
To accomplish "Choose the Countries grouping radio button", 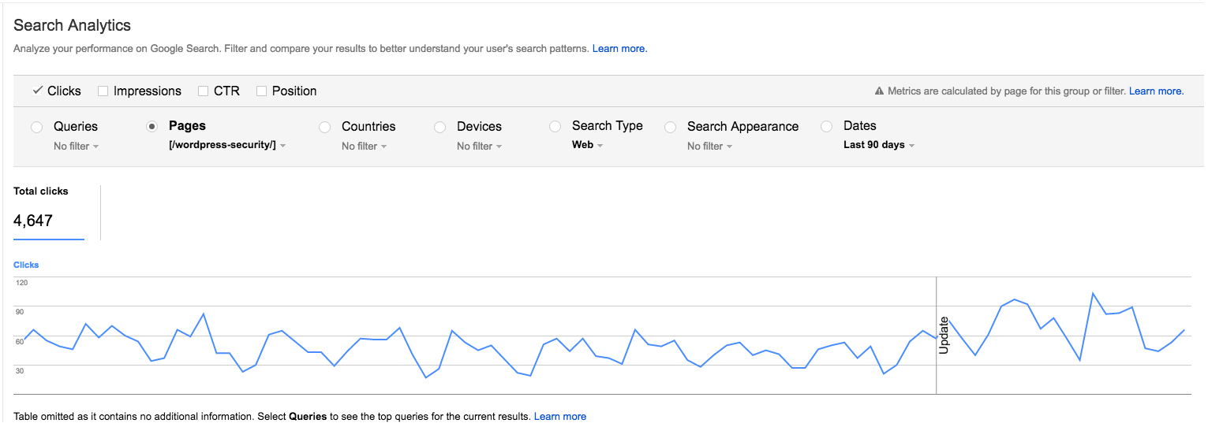I will click(x=324, y=127).
